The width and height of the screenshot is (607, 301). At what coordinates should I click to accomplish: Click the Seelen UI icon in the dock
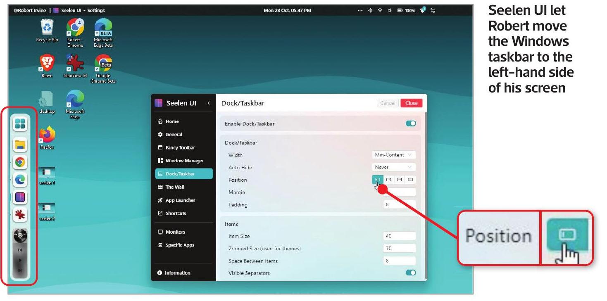[20, 197]
